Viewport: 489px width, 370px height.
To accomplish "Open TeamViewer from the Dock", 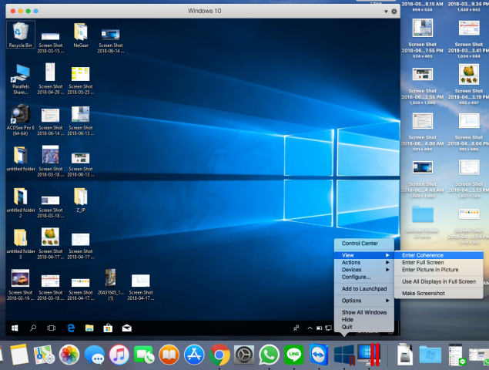I will click(x=319, y=355).
